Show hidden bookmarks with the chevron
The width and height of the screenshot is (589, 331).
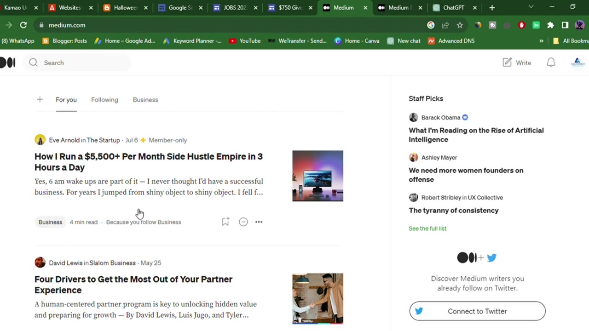[x=541, y=41]
